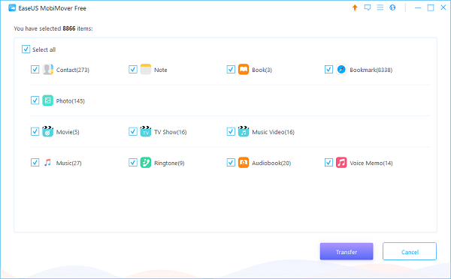The height and width of the screenshot is (279, 451).
Task: Click the Audiobook(20) label
Action: click(271, 163)
